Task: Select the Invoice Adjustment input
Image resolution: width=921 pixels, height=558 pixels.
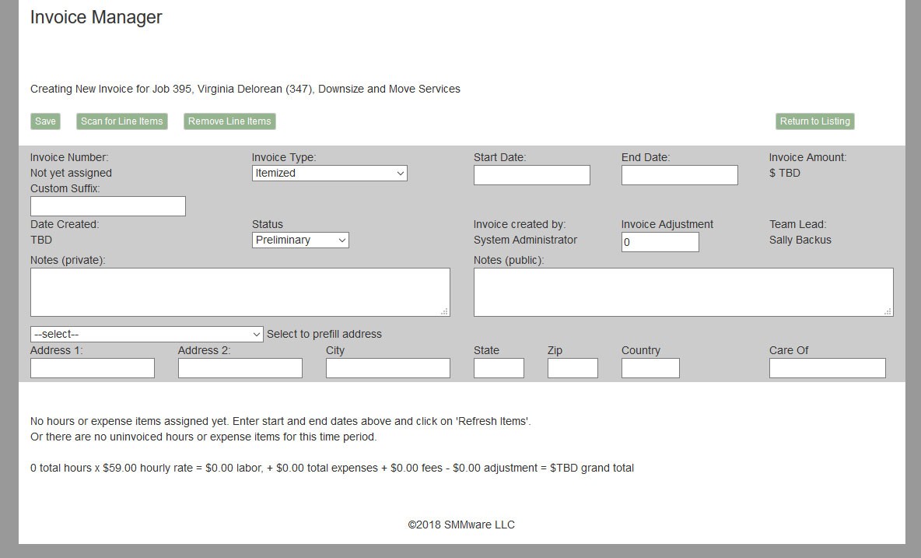Action: point(660,242)
